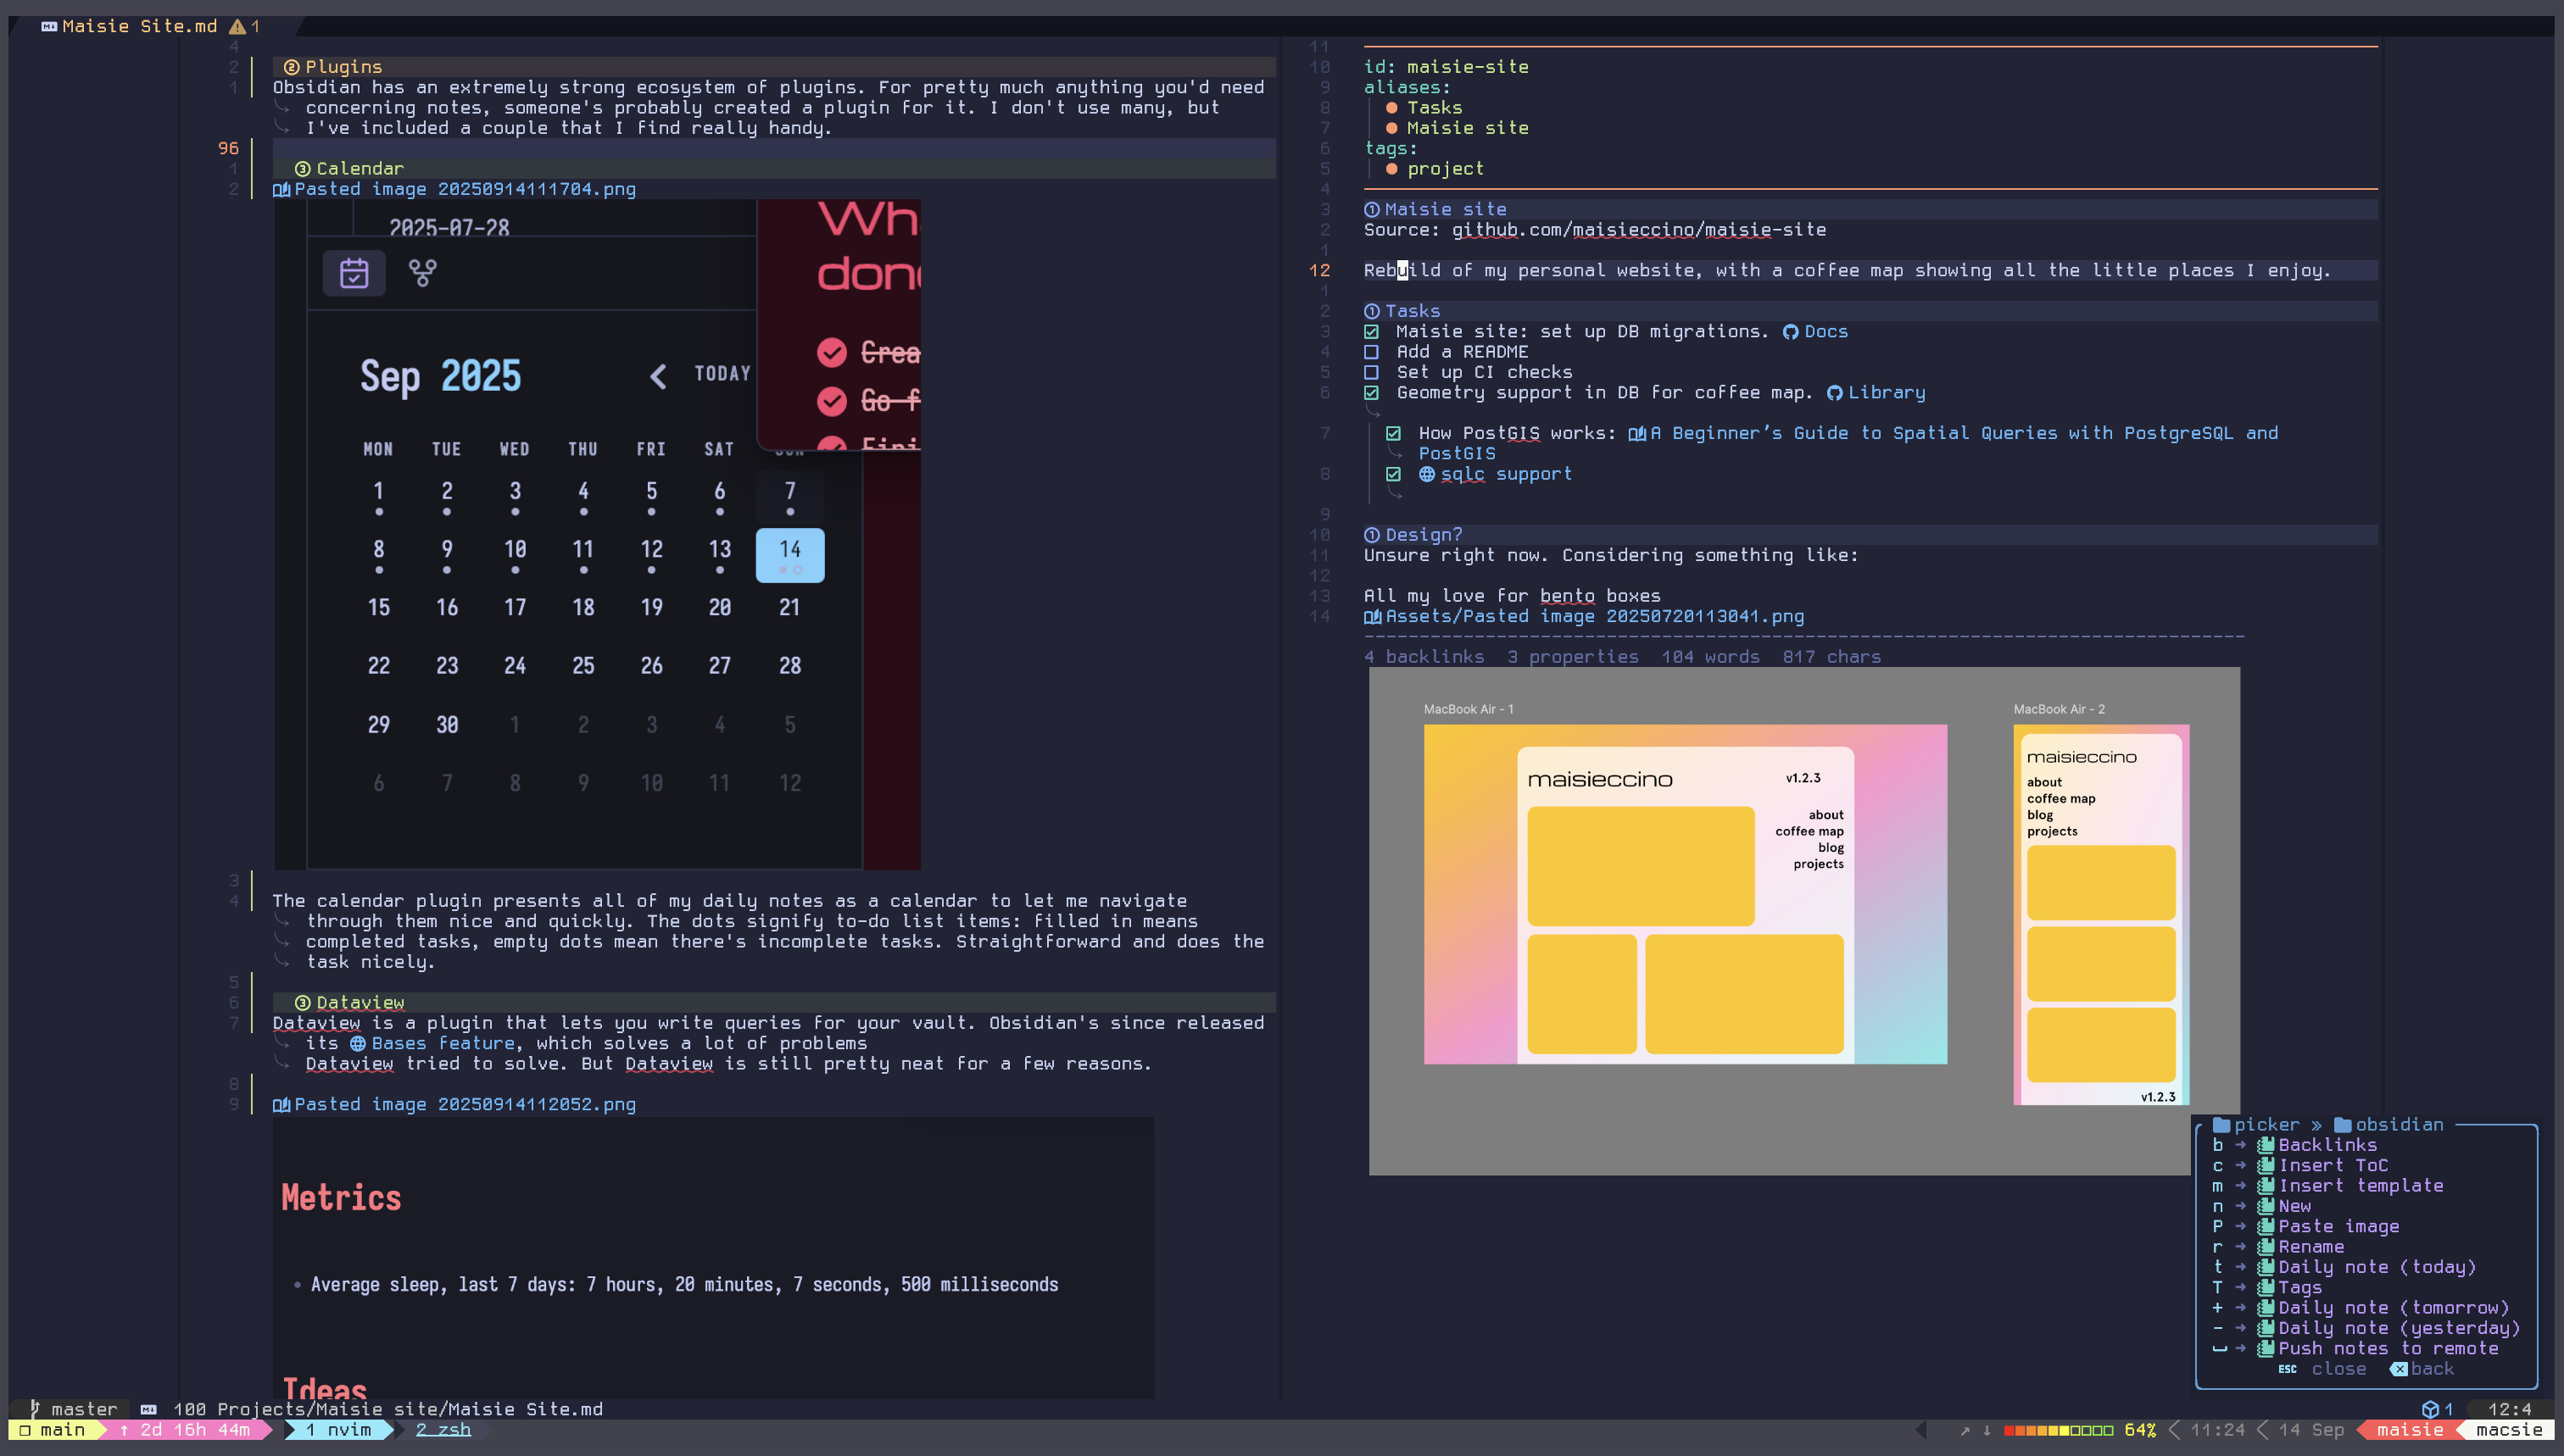Switch to the '2 zsh' tmux window
Viewport: 2564px width, 1456px height.
click(443, 1430)
